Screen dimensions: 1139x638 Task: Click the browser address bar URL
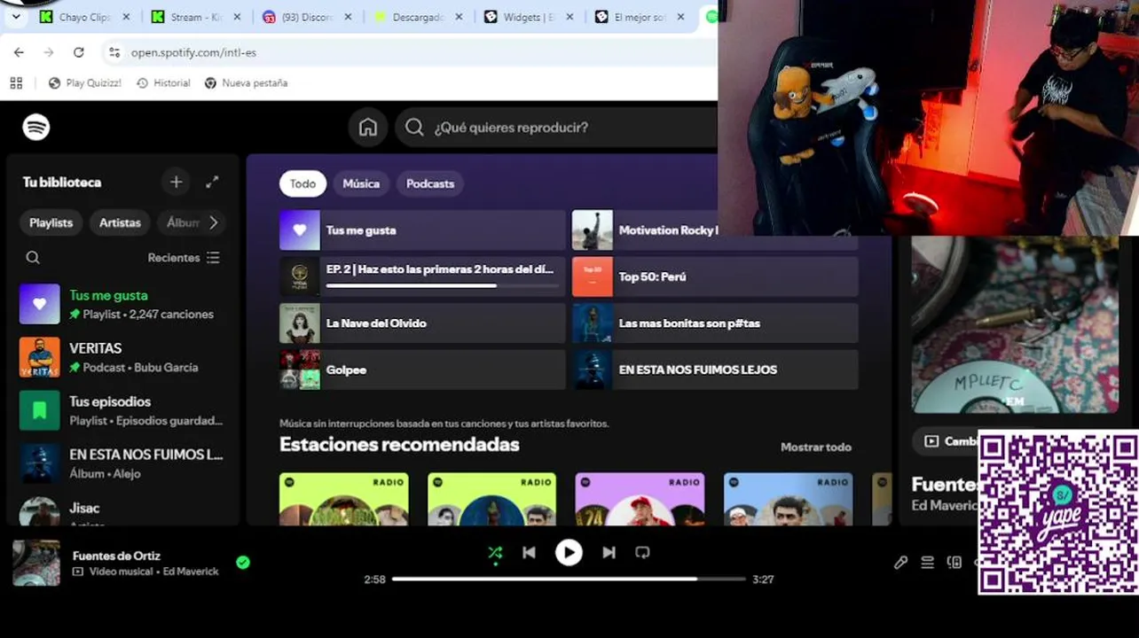click(193, 52)
